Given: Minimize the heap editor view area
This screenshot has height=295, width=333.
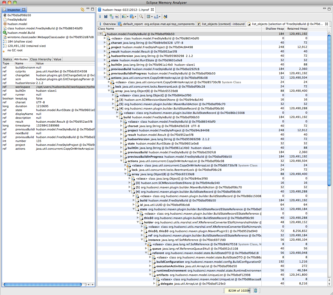Looking at the screenshot, I should (324, 9).
